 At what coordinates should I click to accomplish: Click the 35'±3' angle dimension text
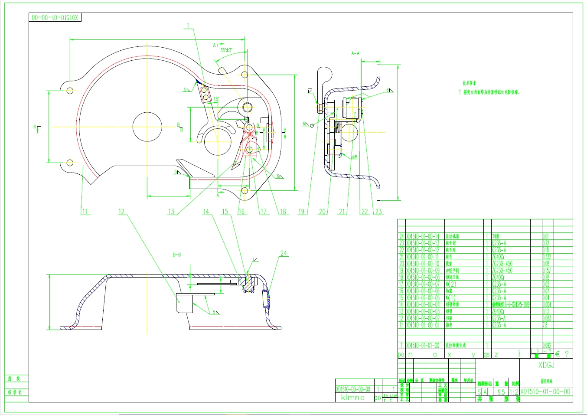point(226,50)
